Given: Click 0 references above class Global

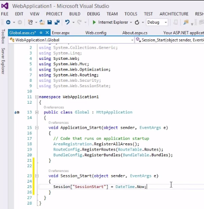Looking at the screenshot, I should pyautogui.click(x=54, y=107).
